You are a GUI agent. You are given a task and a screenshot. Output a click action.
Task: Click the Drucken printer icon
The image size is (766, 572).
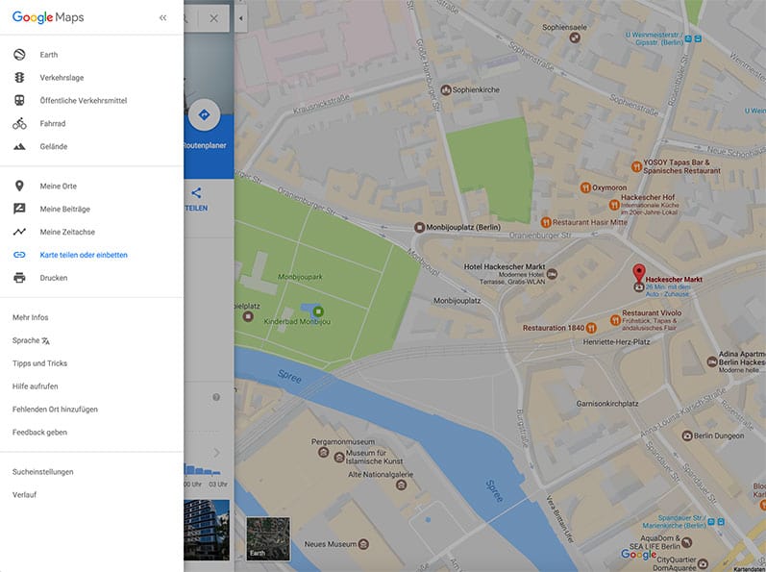tap(19, 278)
